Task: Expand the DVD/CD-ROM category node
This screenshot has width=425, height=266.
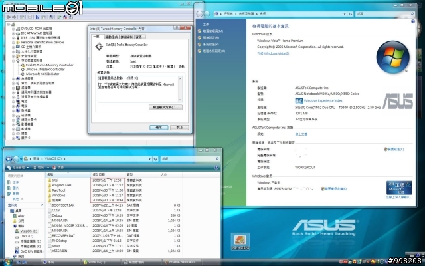Action: point(13,29)
